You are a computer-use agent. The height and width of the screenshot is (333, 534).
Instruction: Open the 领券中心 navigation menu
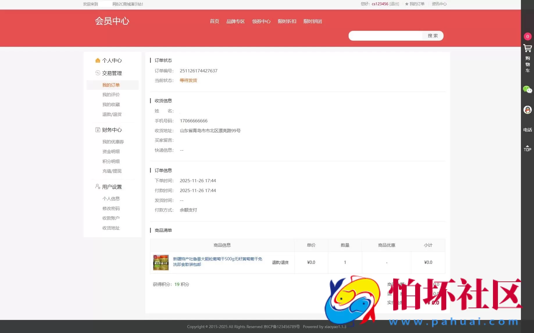261,21
